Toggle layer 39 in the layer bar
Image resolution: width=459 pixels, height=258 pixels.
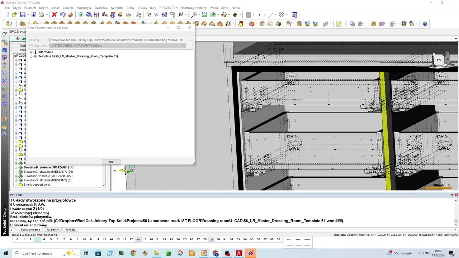[x=279, y=239]
